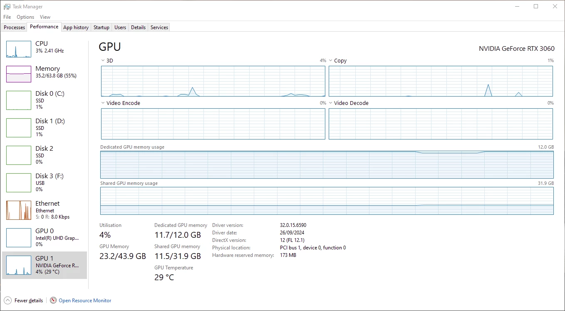Screen dimensions: 565x311
Task: Click the GPU Temperature 29 °C value
Action: tap(164, 277)
